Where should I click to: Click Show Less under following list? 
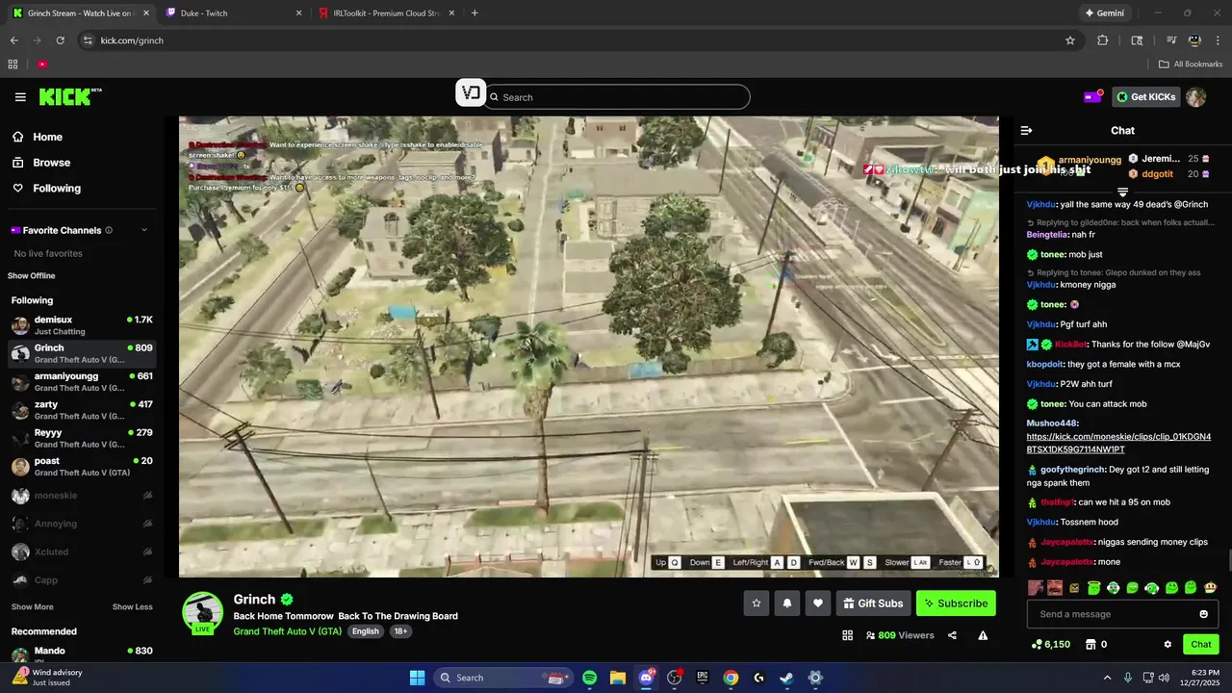[x=133, y=607]
